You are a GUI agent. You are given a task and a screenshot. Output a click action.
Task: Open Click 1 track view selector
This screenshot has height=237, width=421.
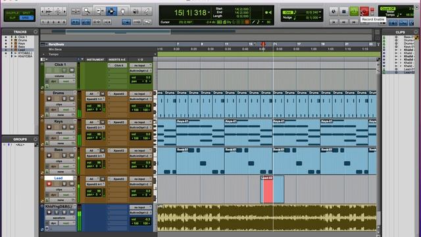(x=60, y=76)
